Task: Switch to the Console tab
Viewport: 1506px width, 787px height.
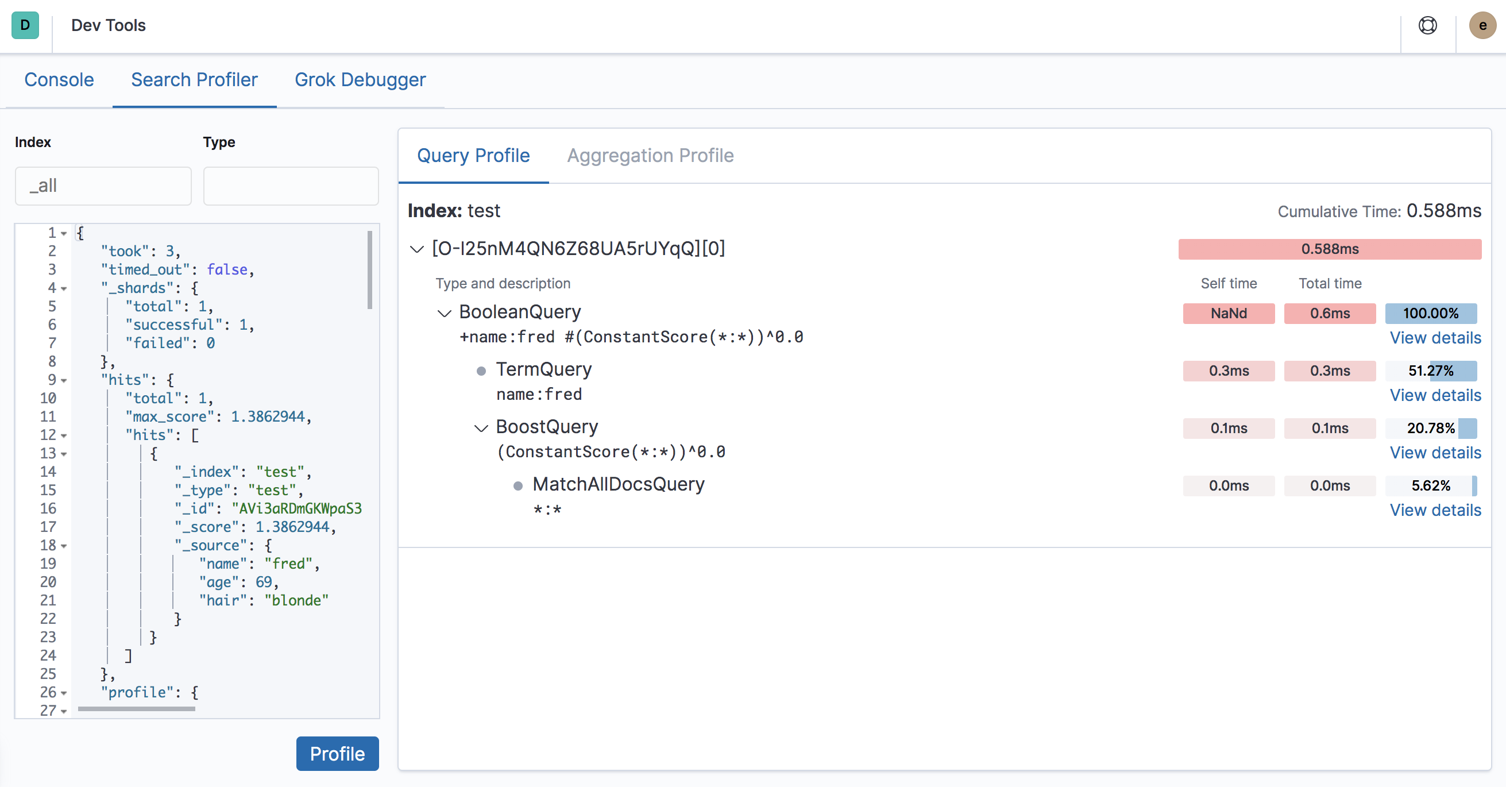Action: 59,79
